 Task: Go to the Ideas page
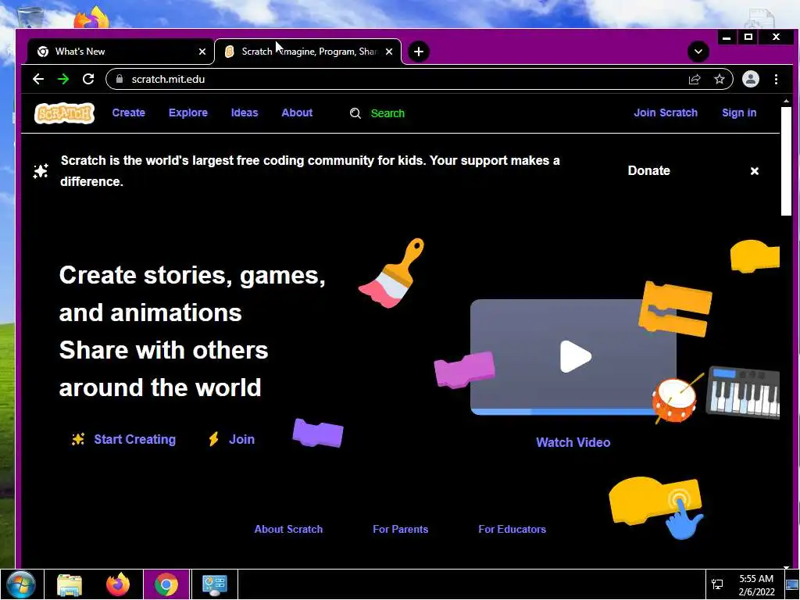[x=245, y=112]
